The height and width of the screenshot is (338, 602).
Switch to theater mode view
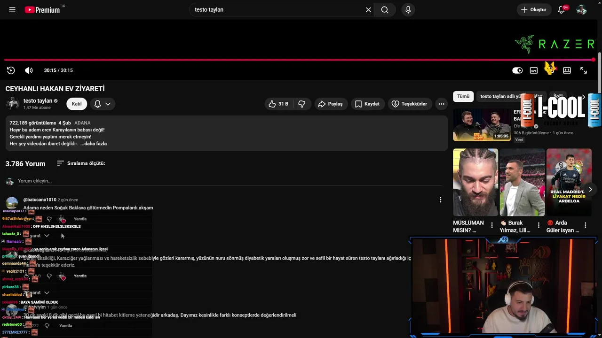pyautogui.click(x=567, y=70)
